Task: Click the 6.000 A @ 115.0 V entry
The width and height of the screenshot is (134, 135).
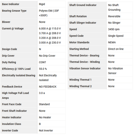Action: [x=50, y=28]
